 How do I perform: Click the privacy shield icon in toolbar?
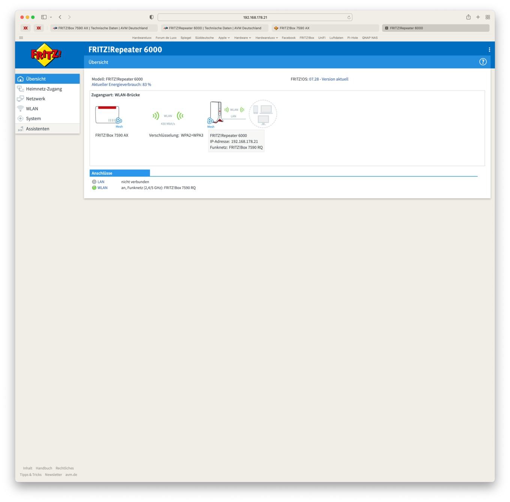click(151, 17)
